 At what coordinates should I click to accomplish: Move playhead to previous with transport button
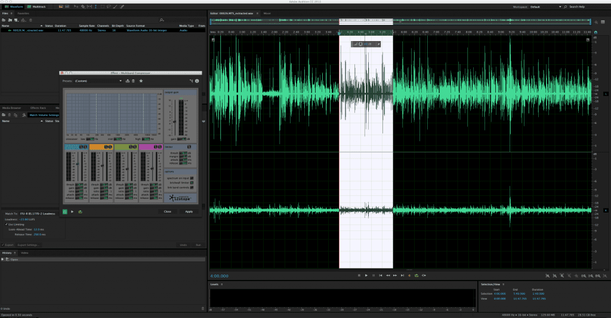381,275
